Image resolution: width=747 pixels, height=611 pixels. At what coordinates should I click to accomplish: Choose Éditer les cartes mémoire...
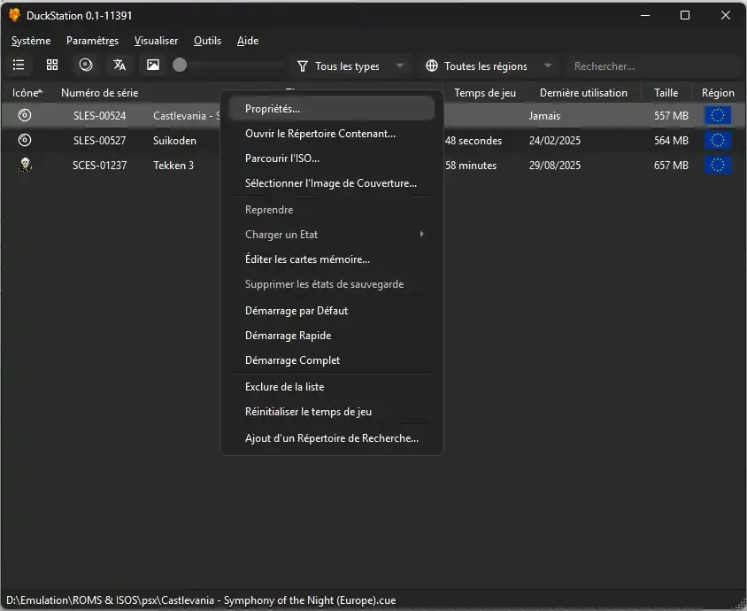tap(332, 259)
